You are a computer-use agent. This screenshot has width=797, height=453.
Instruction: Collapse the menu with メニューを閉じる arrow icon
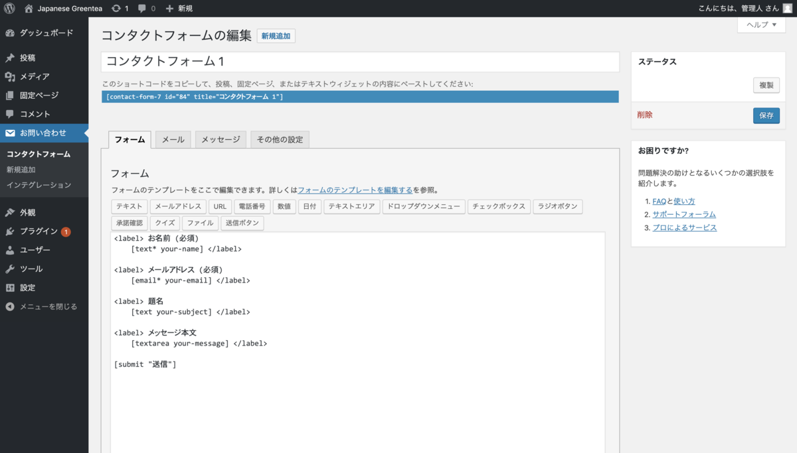pos(10,306)
